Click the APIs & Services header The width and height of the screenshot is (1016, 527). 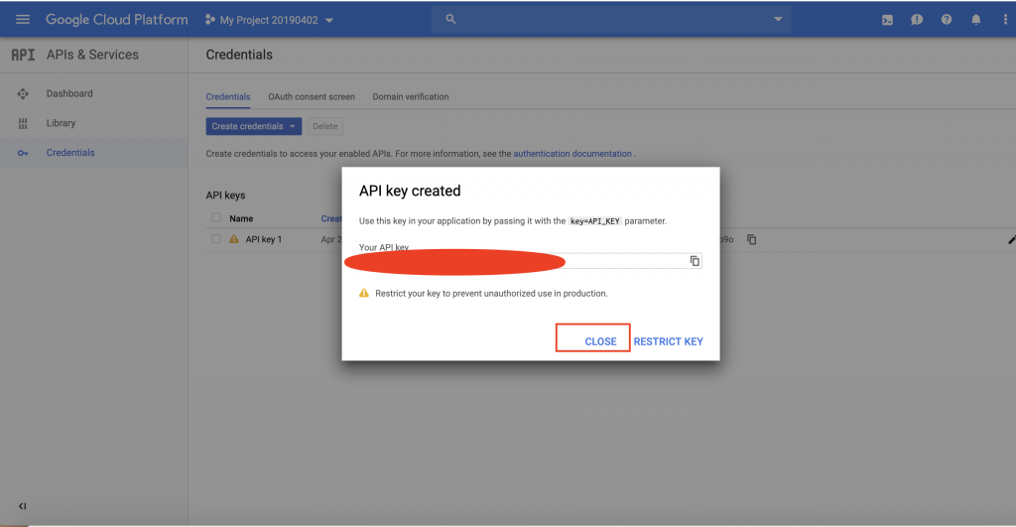coord(92,56)
